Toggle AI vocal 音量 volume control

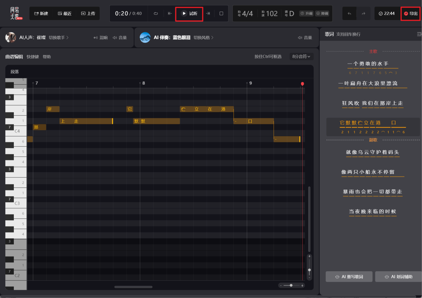pos(120,38)
